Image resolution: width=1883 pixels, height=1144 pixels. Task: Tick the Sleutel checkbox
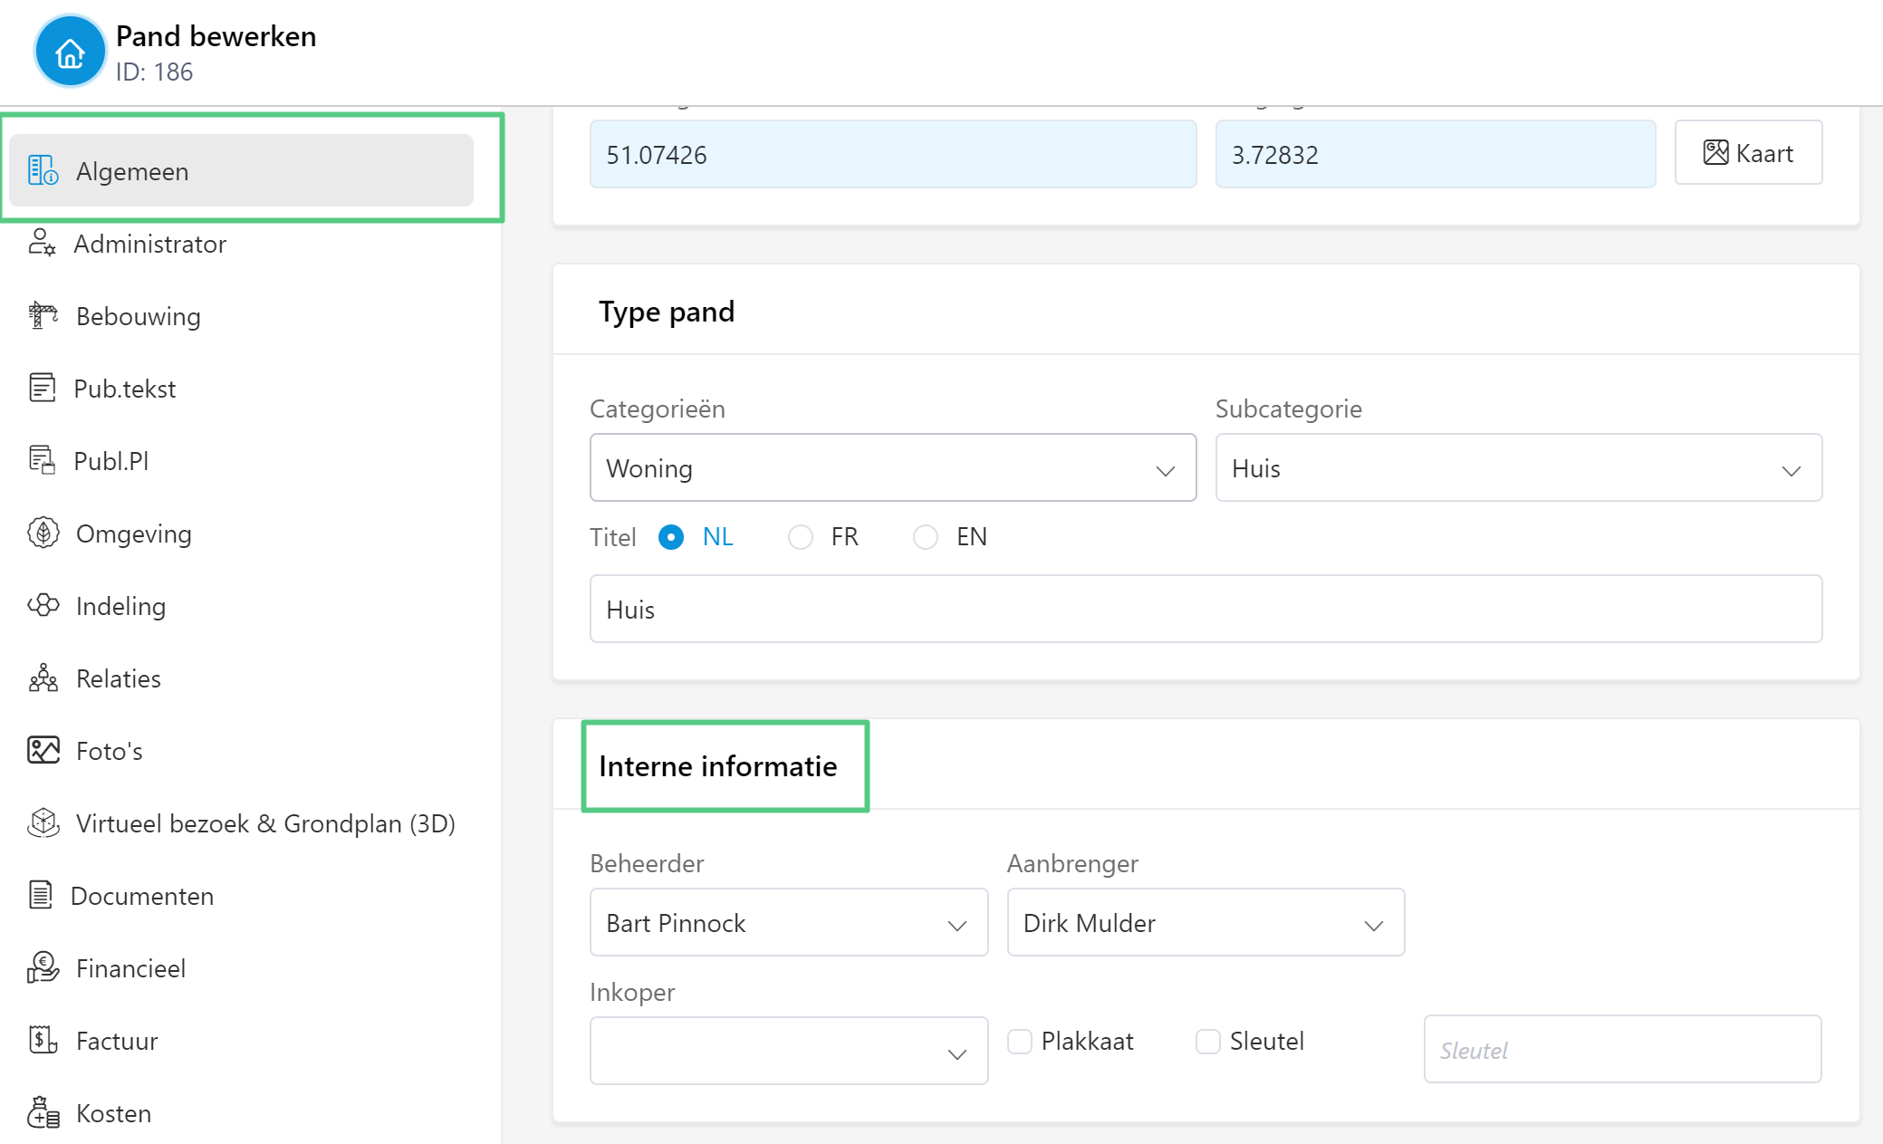[1207, 1042]
